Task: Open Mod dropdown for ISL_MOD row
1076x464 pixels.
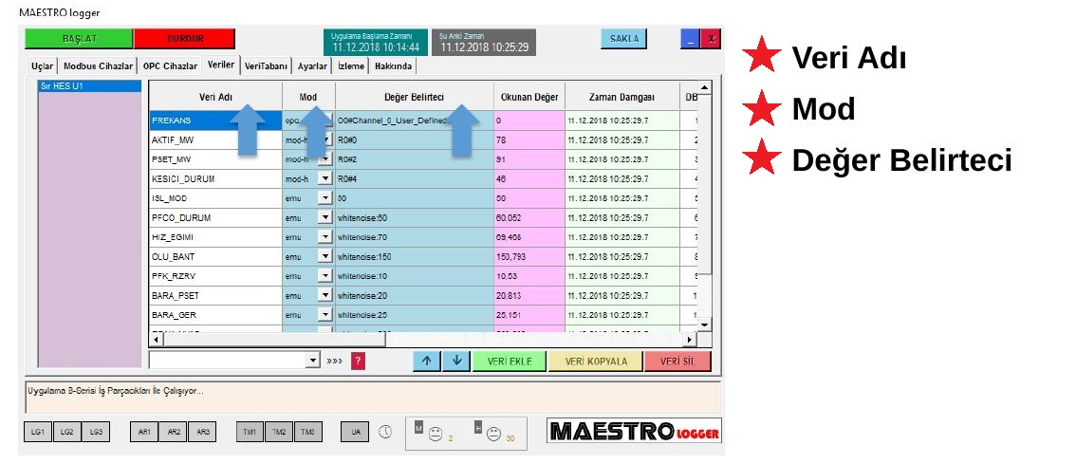Action: point(325,197)
